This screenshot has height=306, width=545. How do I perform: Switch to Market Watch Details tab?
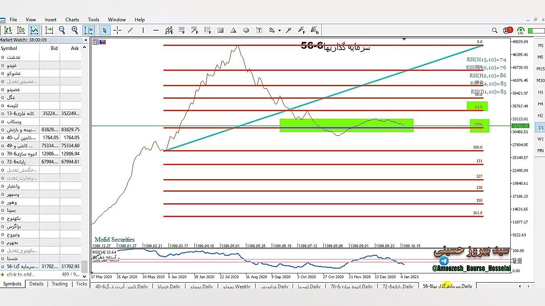pyautogui.click(x=36, y=284)
